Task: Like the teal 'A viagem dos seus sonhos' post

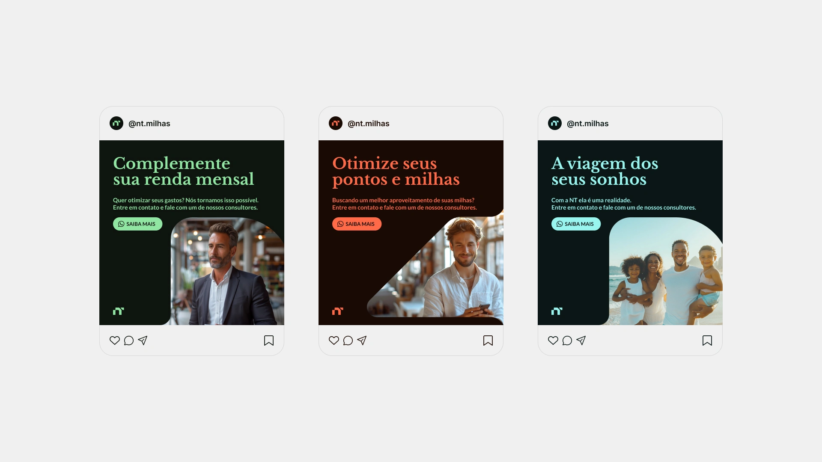Action: (x=553, y=341)
